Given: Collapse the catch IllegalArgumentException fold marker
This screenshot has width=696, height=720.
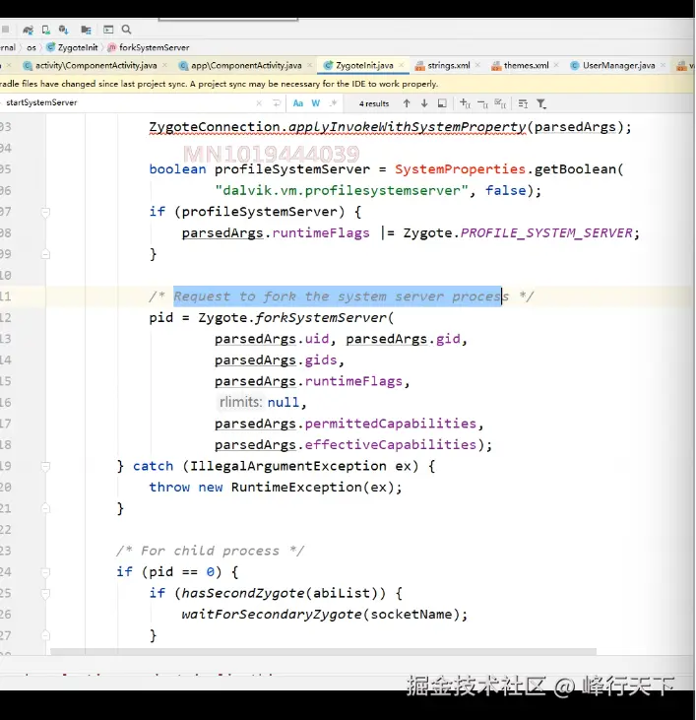Looking at the screenshot, I should tap(45, 467).
